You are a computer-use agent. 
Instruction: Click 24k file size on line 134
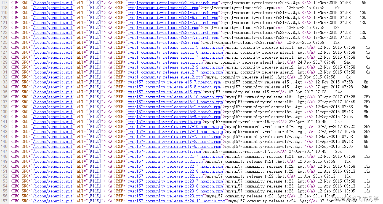pyautogui.click(x=365, y=87)
